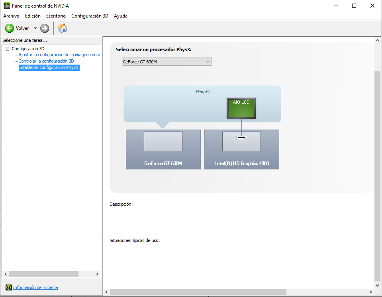Click main panel horizontal scrollbar thumb

click(198, 292)
